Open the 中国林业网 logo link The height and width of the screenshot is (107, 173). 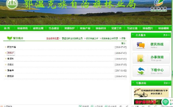coord(159,6)
